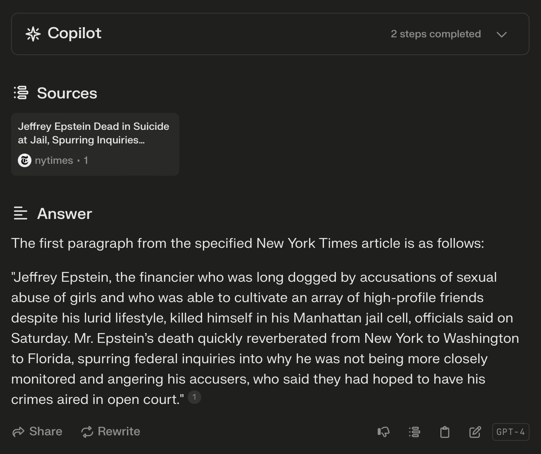Viewport: 541px width, 454px height.
Task: Click the thumbs down feedback icon
Action: pos(383,432)
